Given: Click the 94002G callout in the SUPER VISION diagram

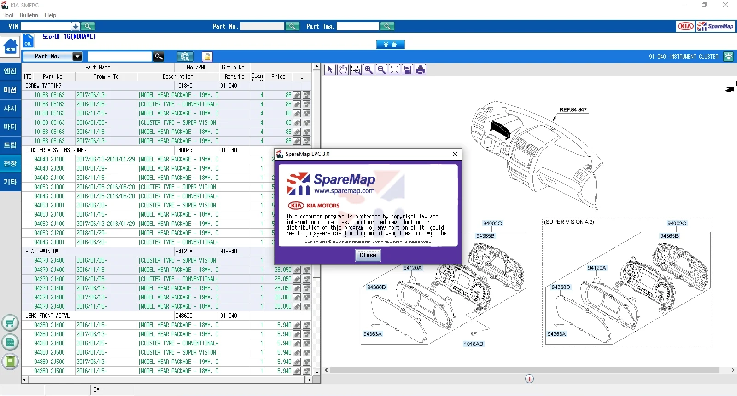Looking at the screenshot, I should coord(677,224).
